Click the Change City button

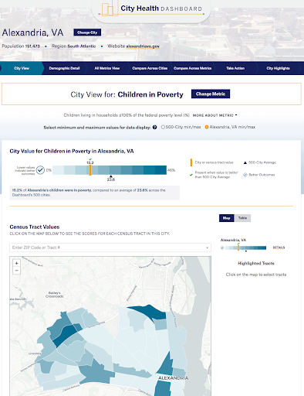pos(87,32)
